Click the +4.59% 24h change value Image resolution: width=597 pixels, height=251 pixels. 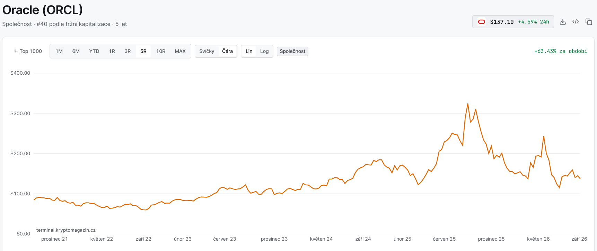click(x=534, y=22)
